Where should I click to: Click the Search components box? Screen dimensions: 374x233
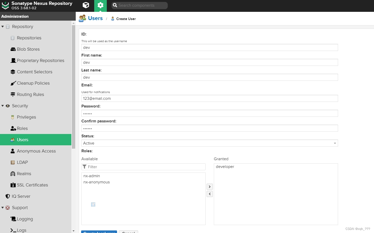tap(140, 5)
